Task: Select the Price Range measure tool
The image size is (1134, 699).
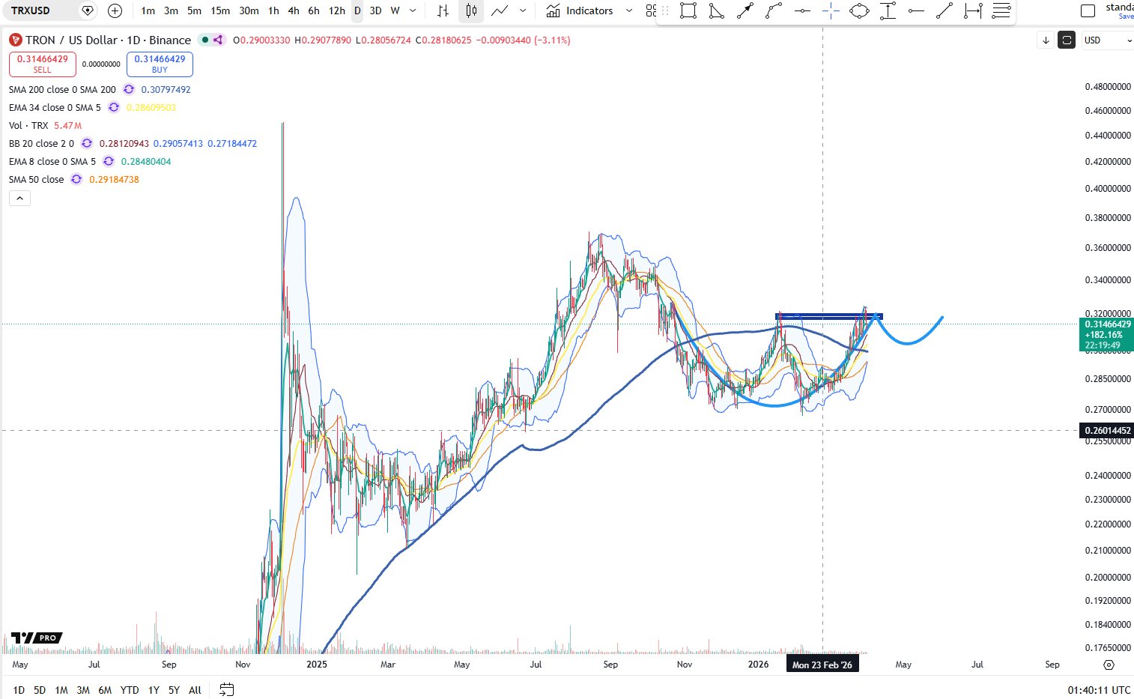Action: tap(888, 10)
